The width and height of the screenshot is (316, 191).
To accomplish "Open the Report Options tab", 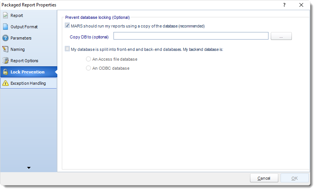I will coord(25,61).
